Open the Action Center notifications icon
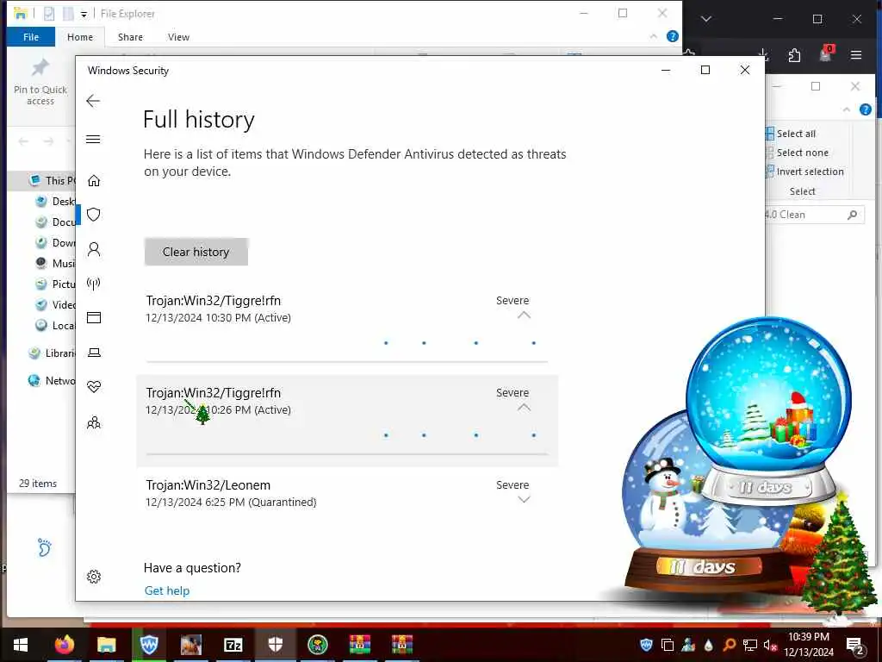This screenshot has height=662, width=882. coord(855,645)
